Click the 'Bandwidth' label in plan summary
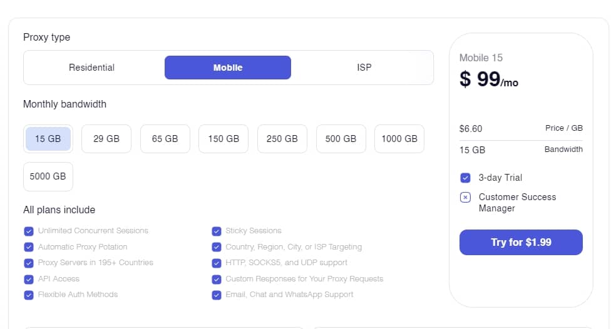Screen dimensions: 611x329 point(563,149)
